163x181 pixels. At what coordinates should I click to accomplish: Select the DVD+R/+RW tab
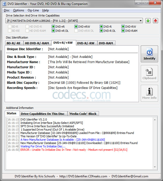click(64, 43)
